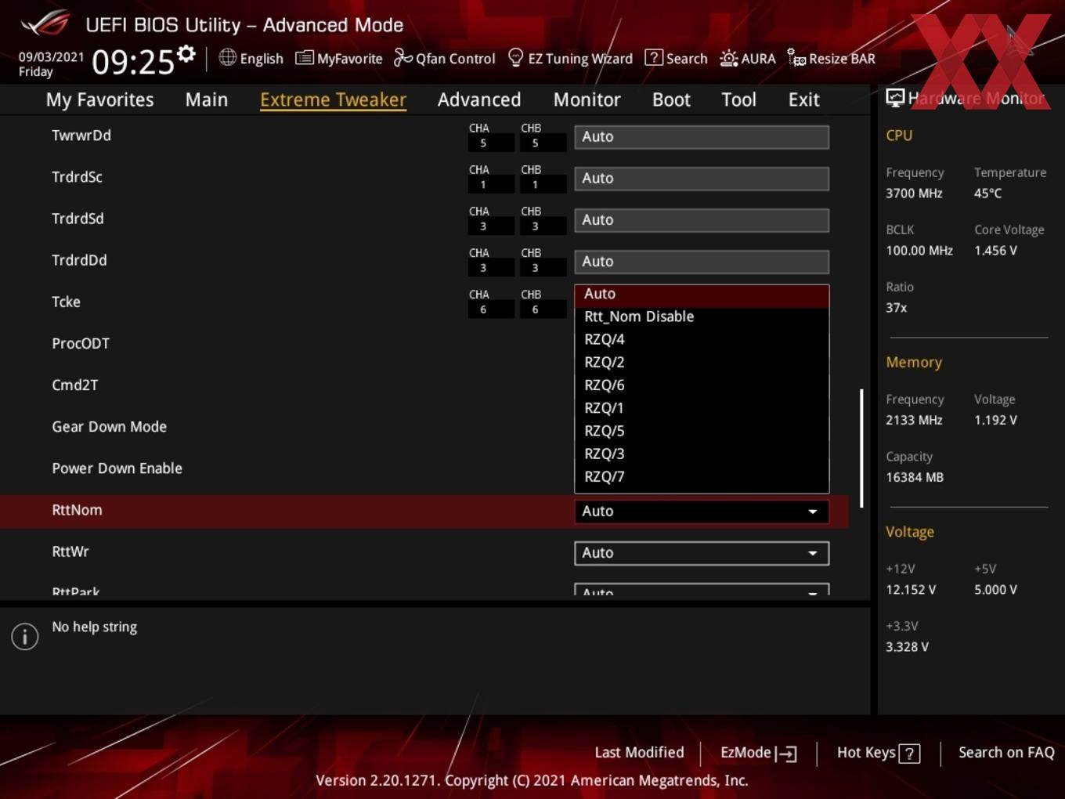Click the TrdrdDd Auto input field

pyautogui.click(x=702, y=262)
